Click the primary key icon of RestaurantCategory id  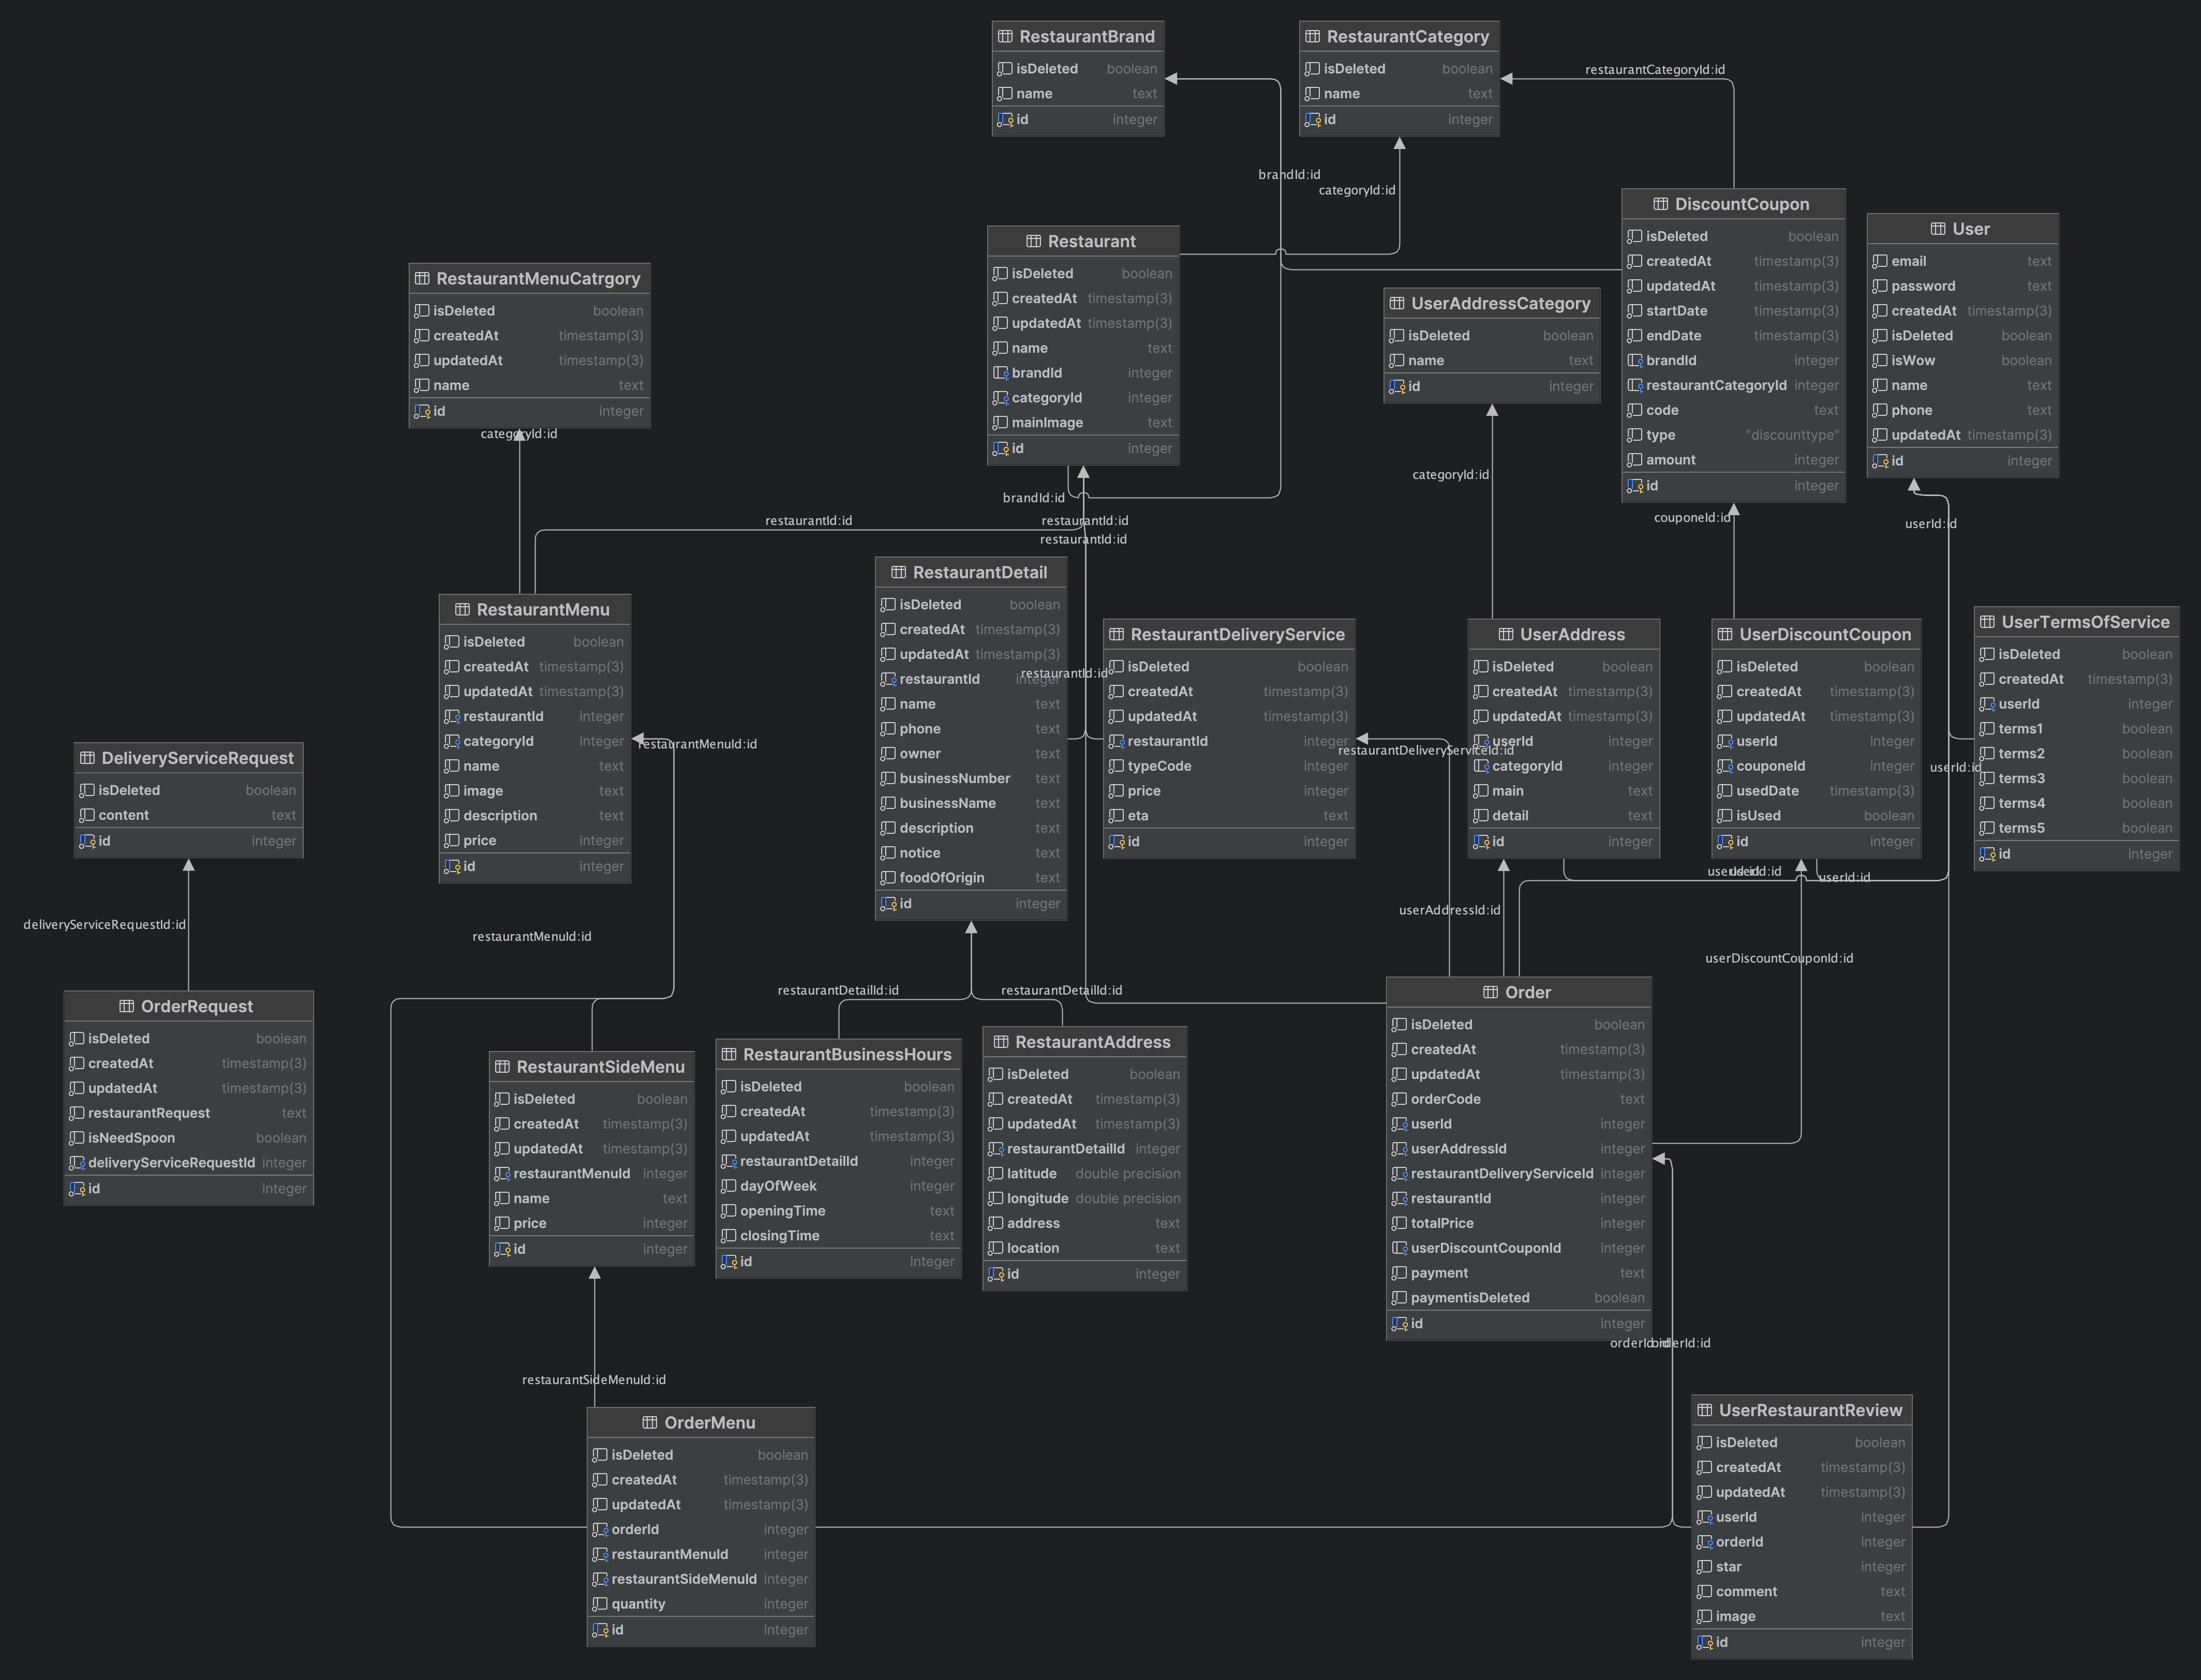coord(1313,120)
